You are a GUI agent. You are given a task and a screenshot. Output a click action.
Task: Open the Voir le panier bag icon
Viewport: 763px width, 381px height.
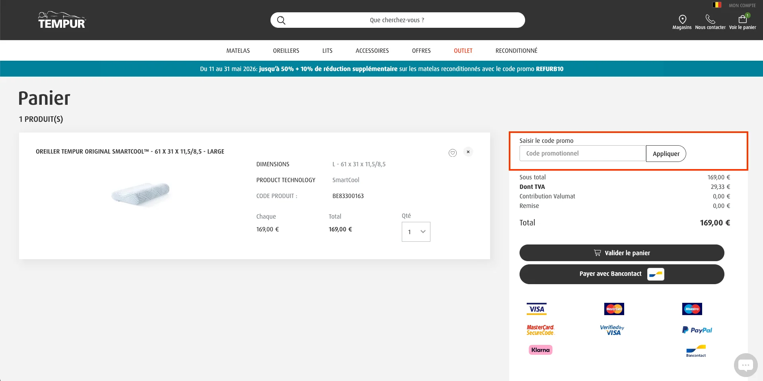742,19
